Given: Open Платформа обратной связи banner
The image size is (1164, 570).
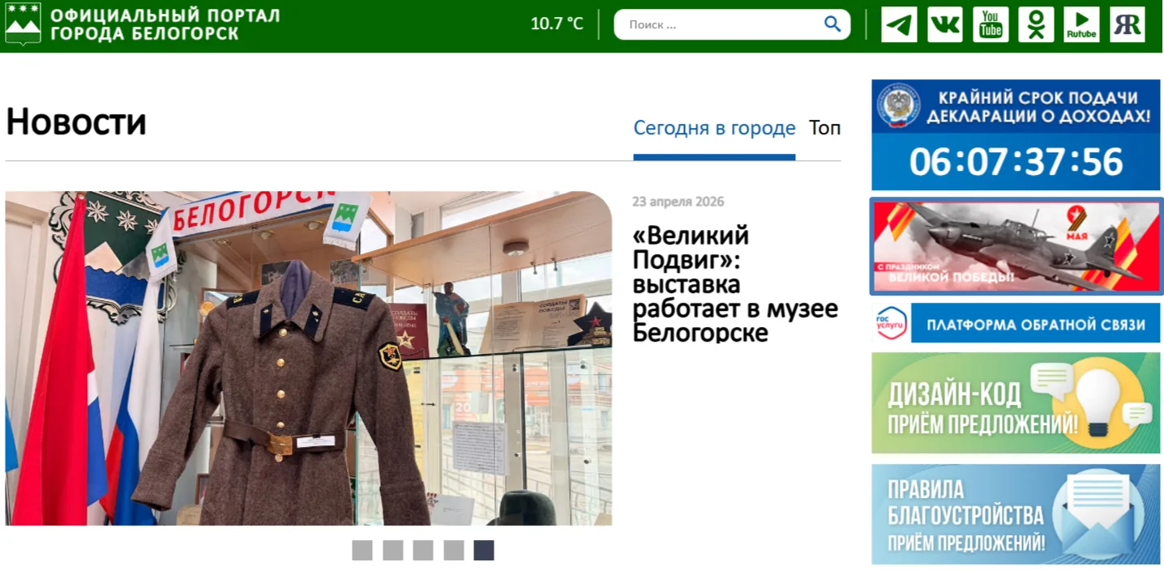Looking at the screenshot, I should click(x=1016, y=324).
